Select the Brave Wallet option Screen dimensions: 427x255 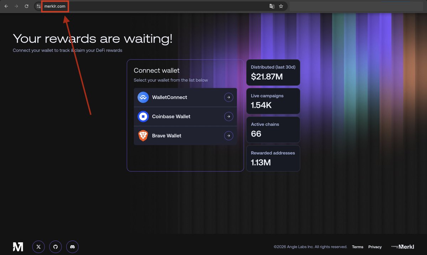pos(185,136)
